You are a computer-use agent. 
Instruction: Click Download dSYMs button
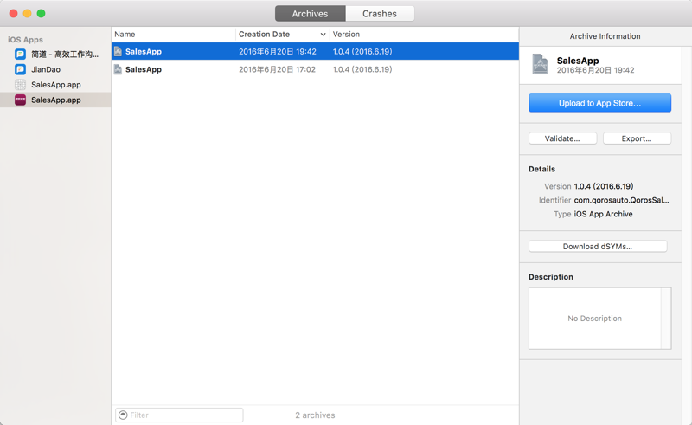point(598,246)
